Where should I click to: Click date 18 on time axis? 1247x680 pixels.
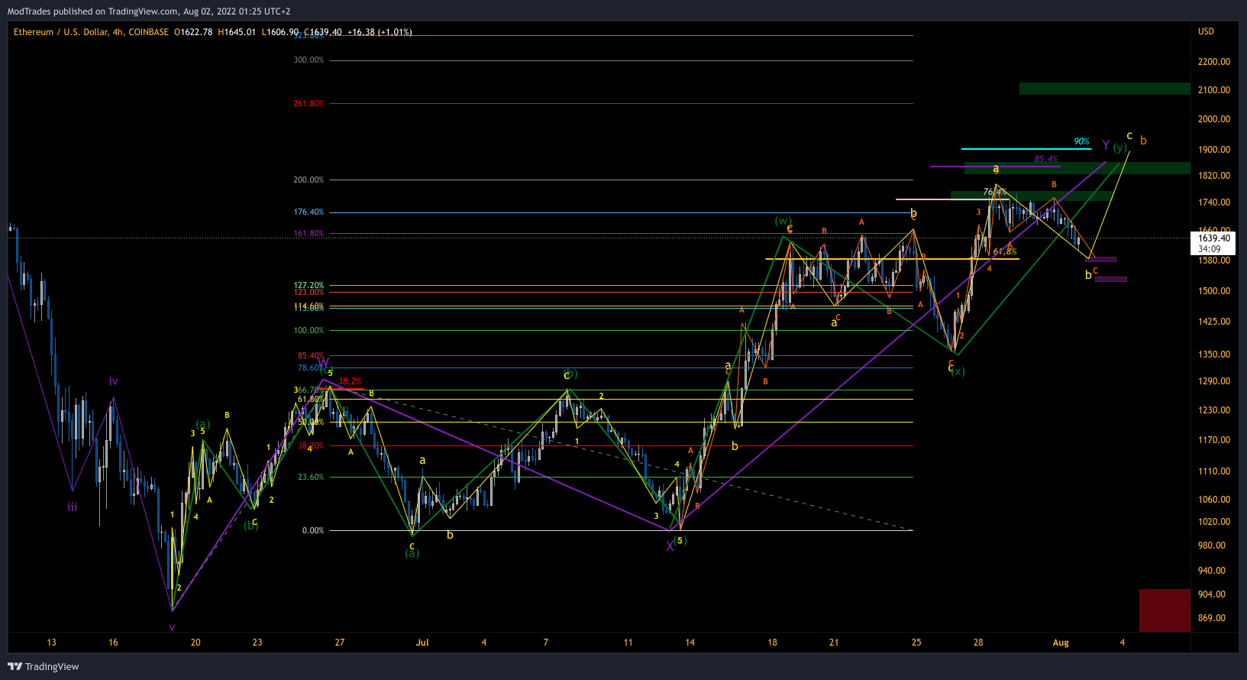click(x=773, y=643)
